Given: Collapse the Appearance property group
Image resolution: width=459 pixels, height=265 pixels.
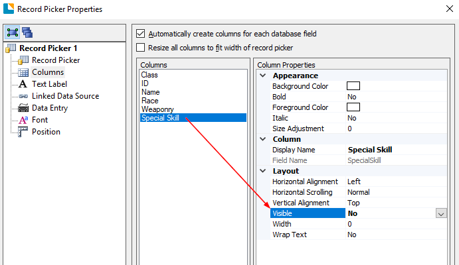Looking at the screenshot, I should pyautogui.click(x=263, y=76).
